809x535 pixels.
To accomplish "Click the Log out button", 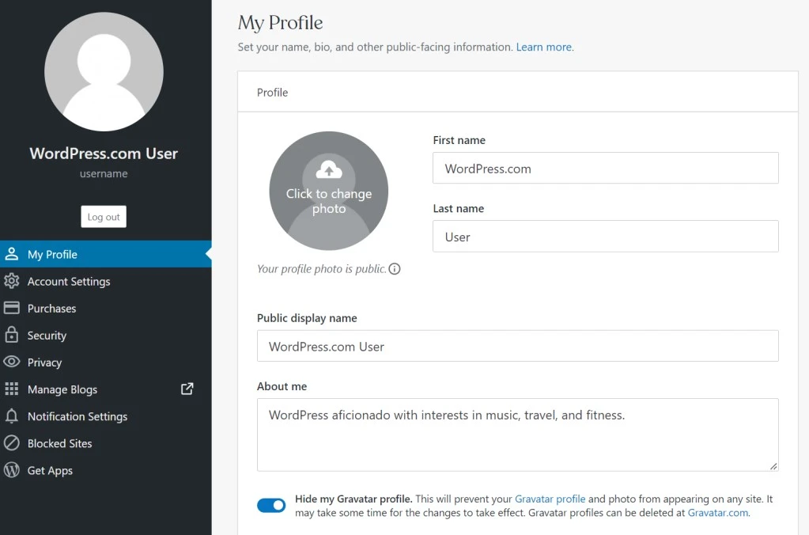I will pos(104,217).
